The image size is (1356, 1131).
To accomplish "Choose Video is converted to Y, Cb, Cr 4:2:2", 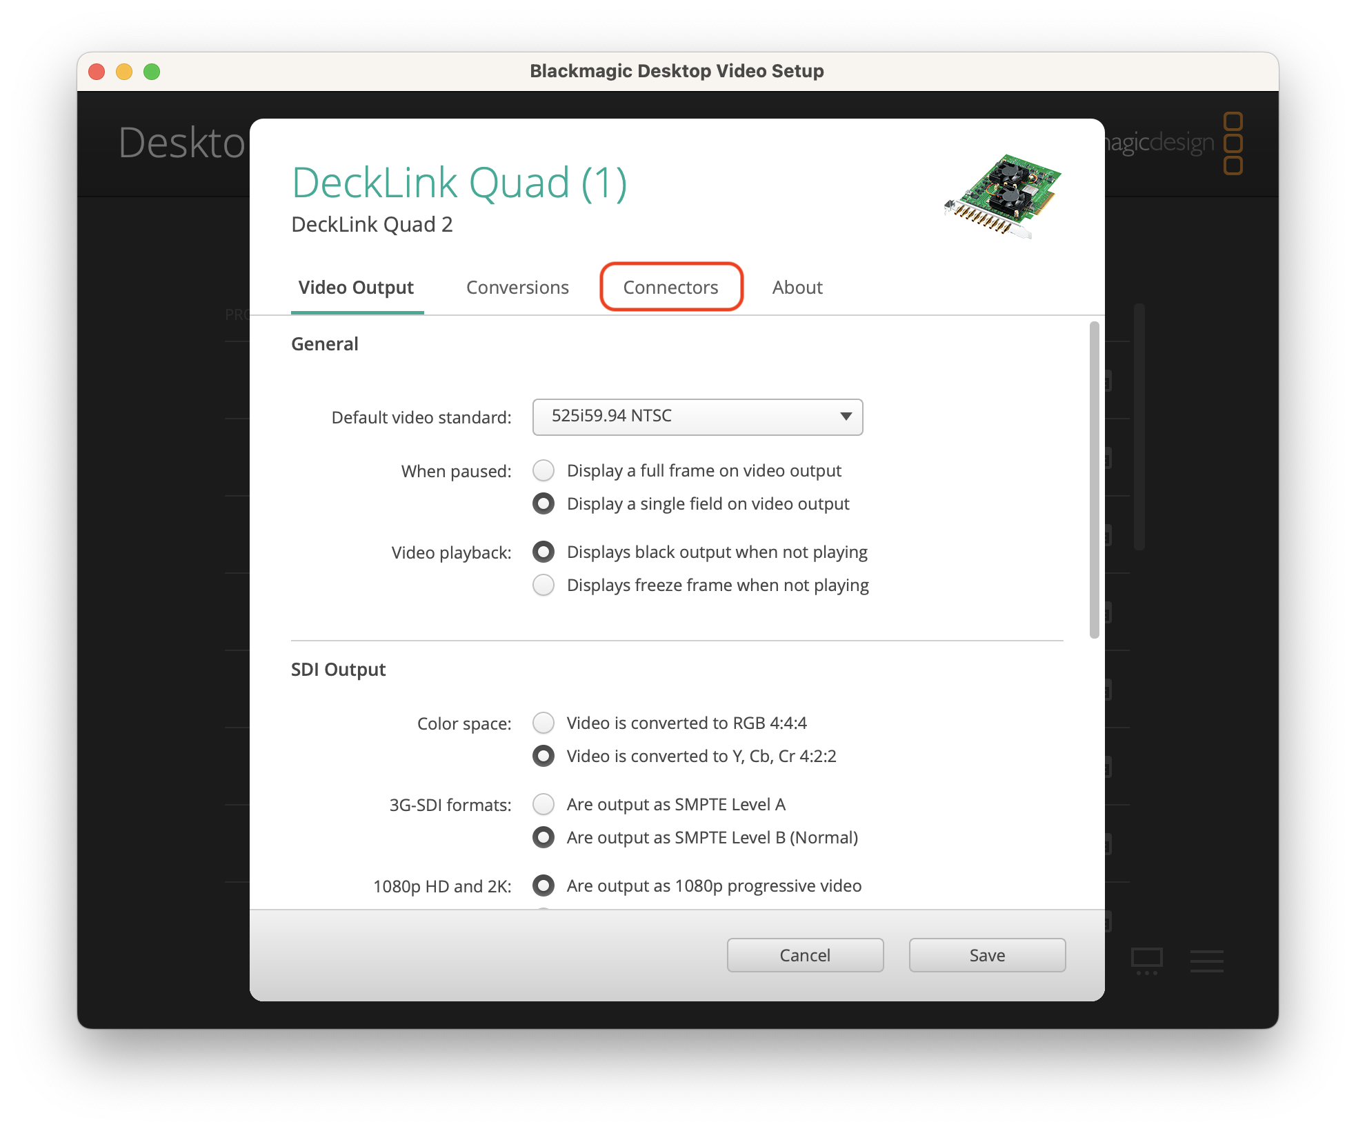I will tap(544, 757).
